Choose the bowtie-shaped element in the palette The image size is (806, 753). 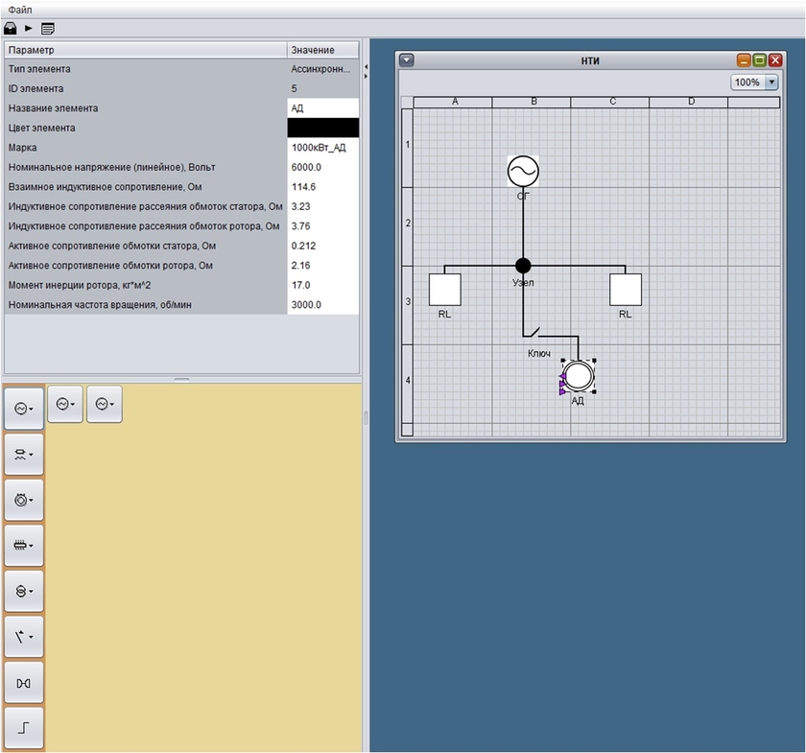click(x=24, y=682)
